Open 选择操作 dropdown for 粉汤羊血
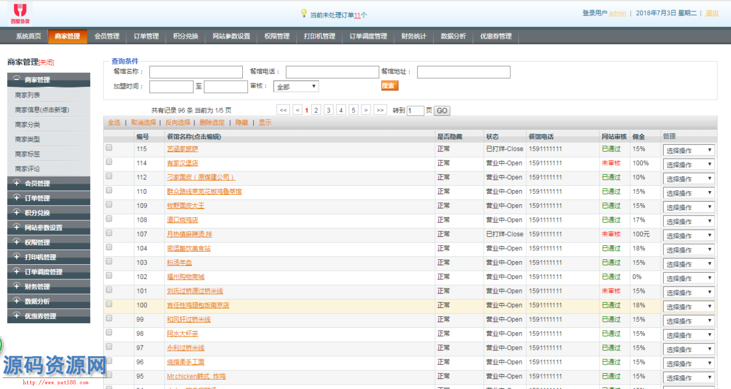This screenshot has width=731, height=389. [x=689, y=264]
